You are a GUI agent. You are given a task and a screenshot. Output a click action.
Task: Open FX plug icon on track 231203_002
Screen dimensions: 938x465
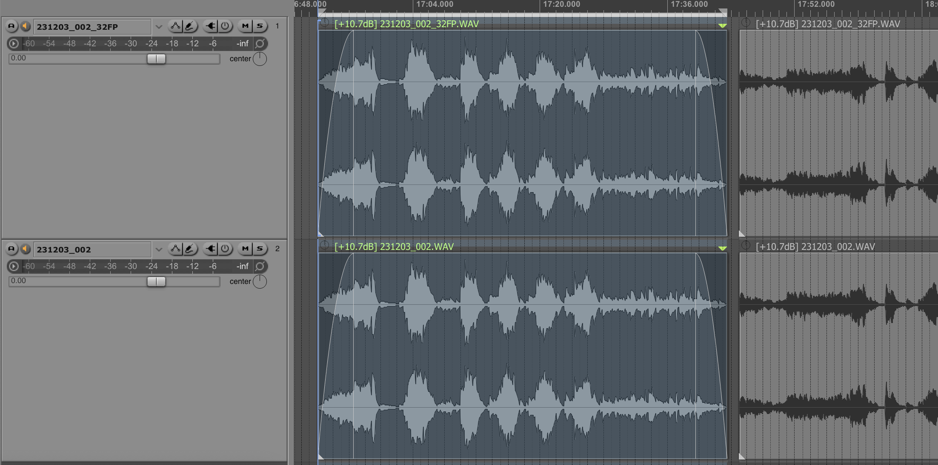[x=211, y=249]
